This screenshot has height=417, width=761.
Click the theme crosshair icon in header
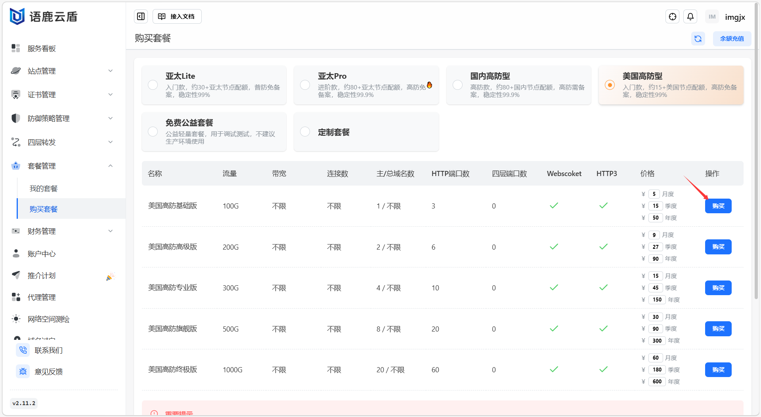[672, 17]
